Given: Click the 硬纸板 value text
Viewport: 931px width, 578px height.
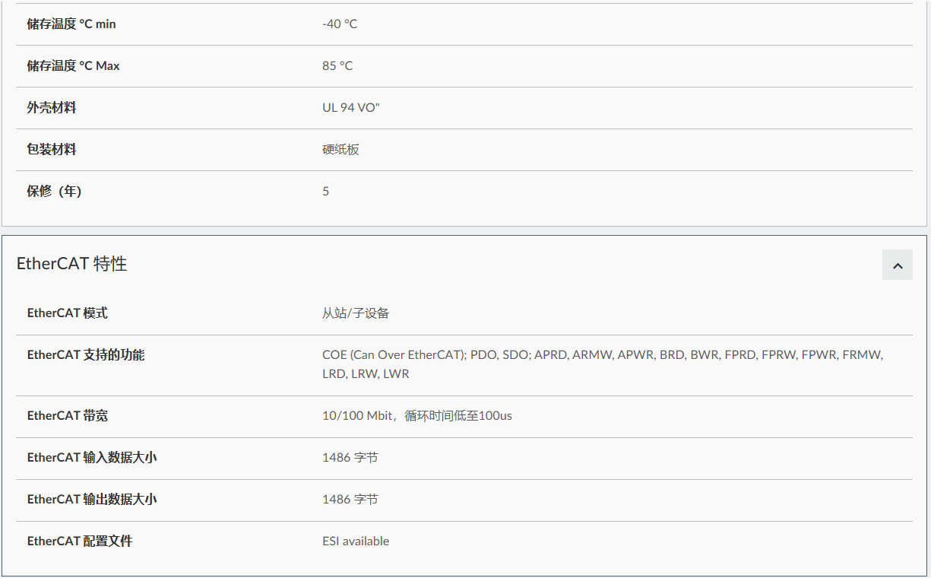Looking at the screenshot, I should click(340, 150).
